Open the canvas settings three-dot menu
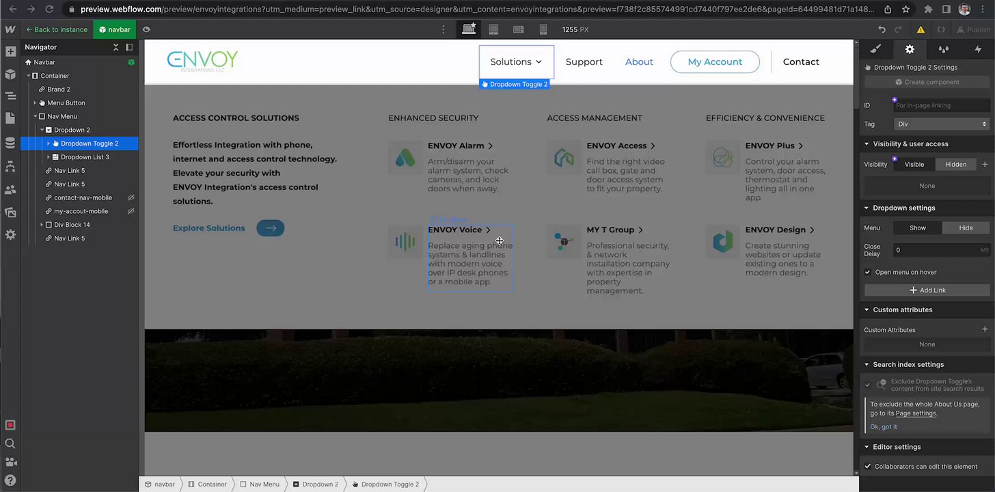 pos(444,29)
